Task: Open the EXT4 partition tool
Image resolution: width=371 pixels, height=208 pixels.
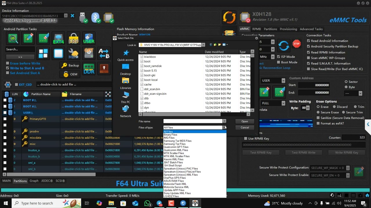Action: coord(59,38)
